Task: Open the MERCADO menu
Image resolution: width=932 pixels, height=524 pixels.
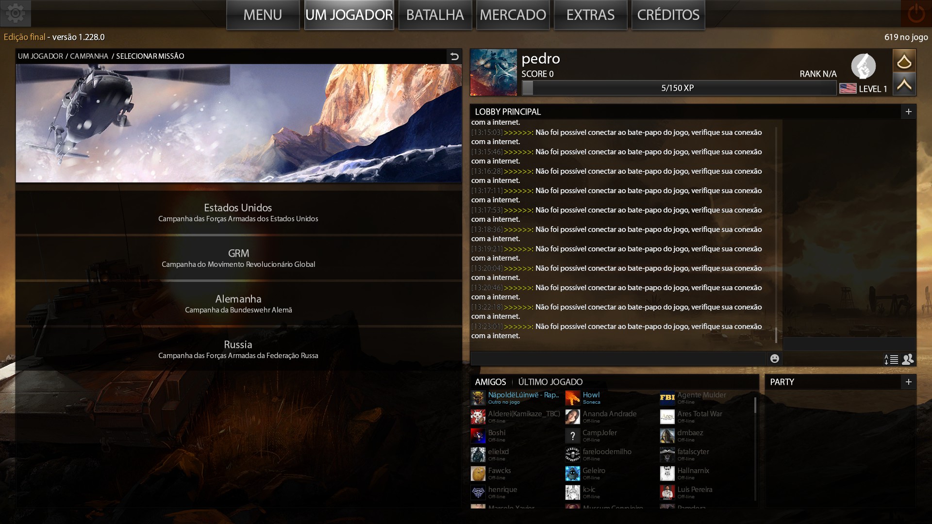Action: tap(513, 15)
